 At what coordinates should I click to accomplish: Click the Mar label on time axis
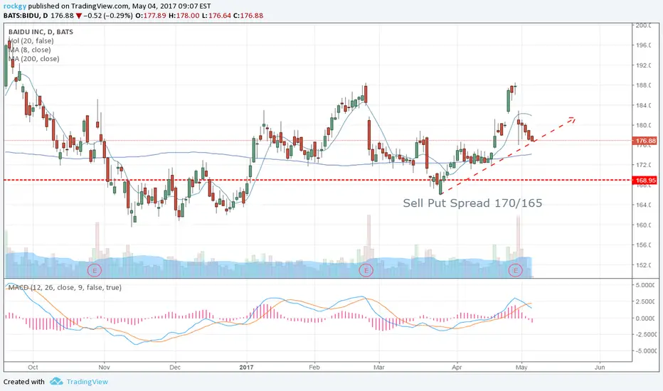click(x=379, y=368)
